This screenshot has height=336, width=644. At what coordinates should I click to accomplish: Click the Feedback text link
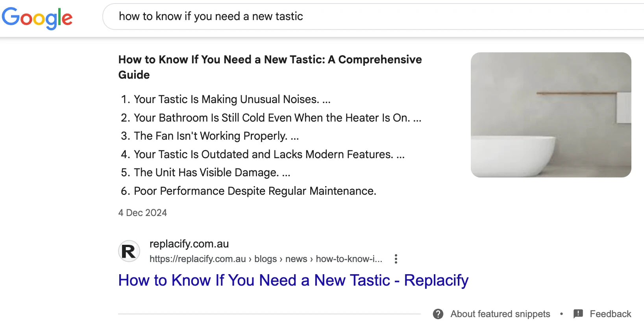(x=610, y=314)
